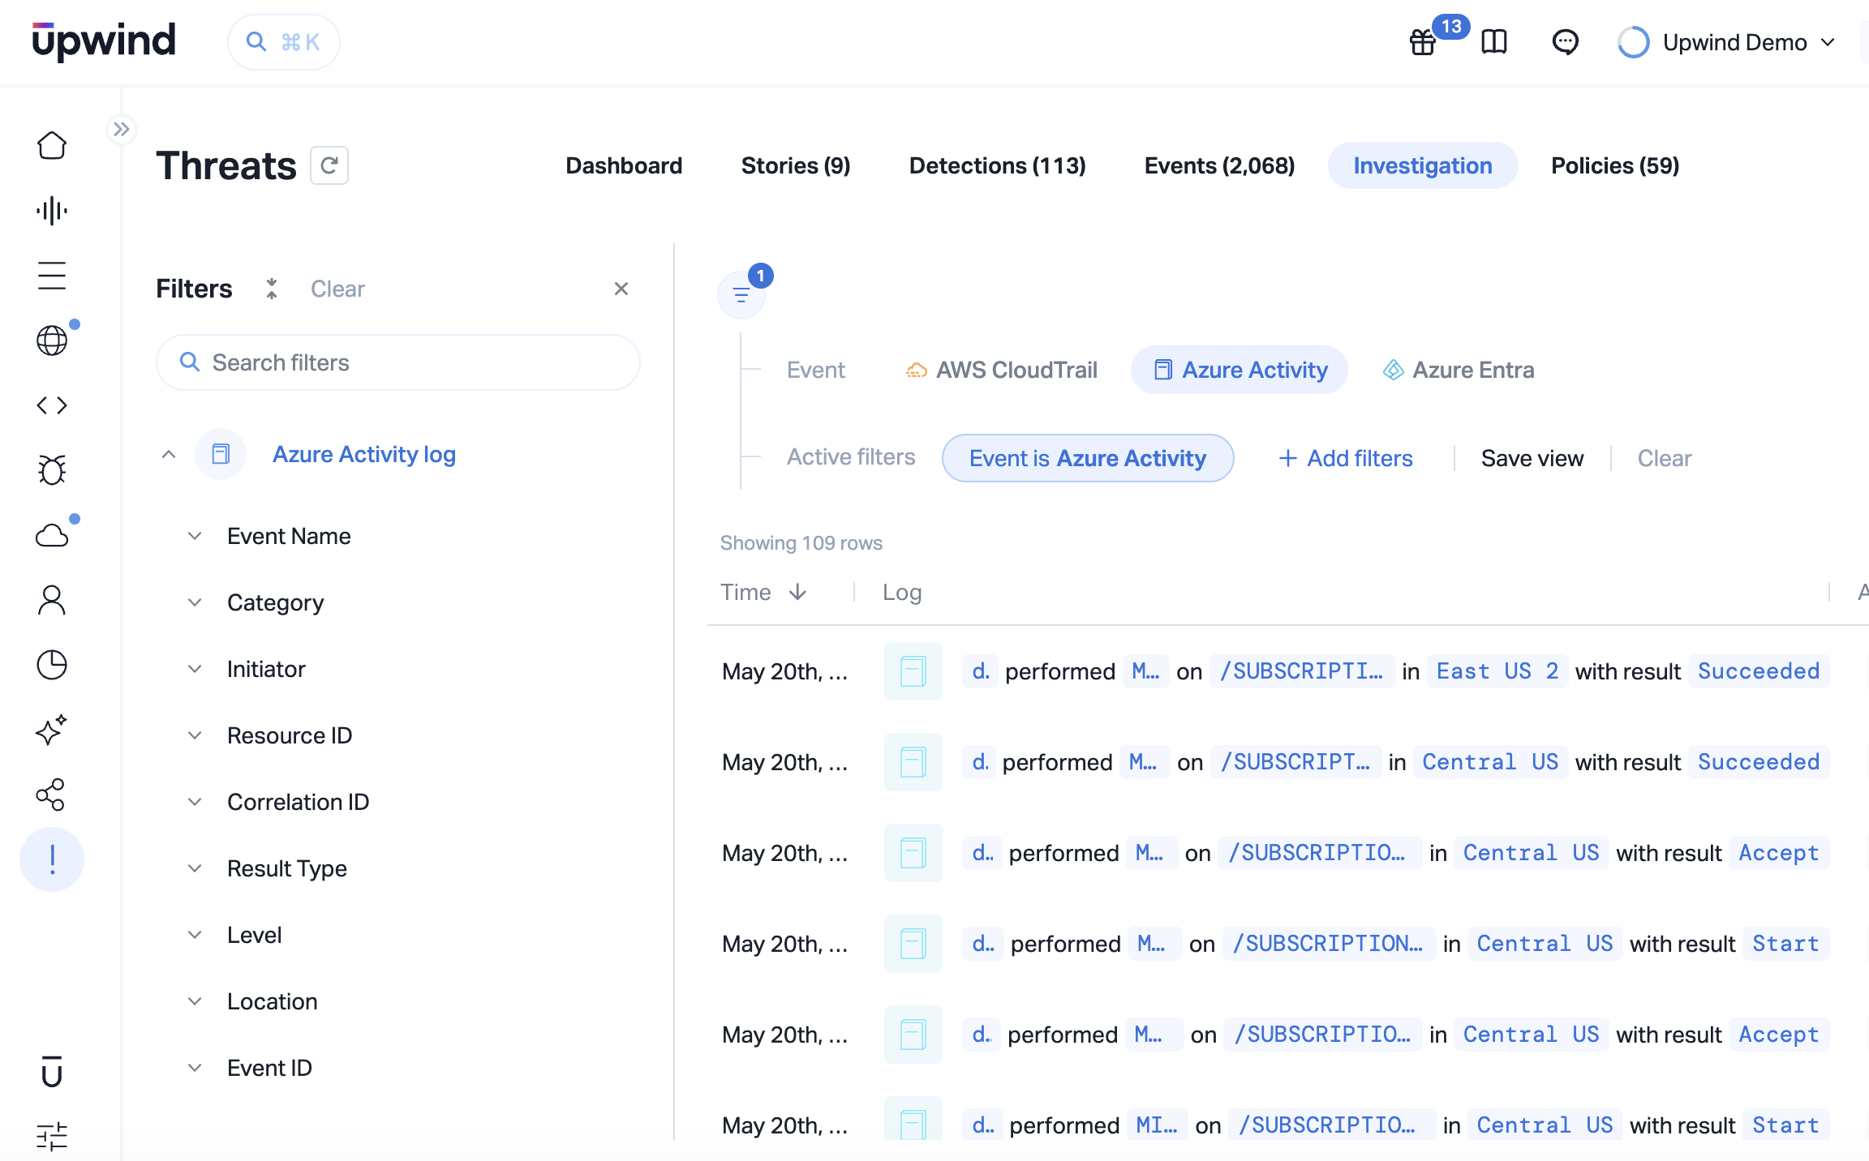
Task: Open the pie chart reports sidebar icon
Action: 52,665
